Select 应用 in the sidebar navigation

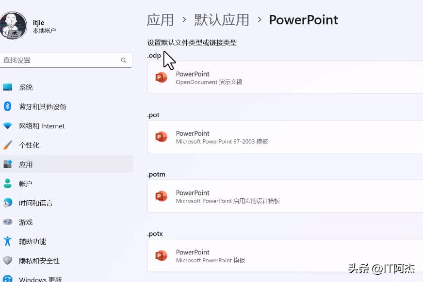coord(26,164)
